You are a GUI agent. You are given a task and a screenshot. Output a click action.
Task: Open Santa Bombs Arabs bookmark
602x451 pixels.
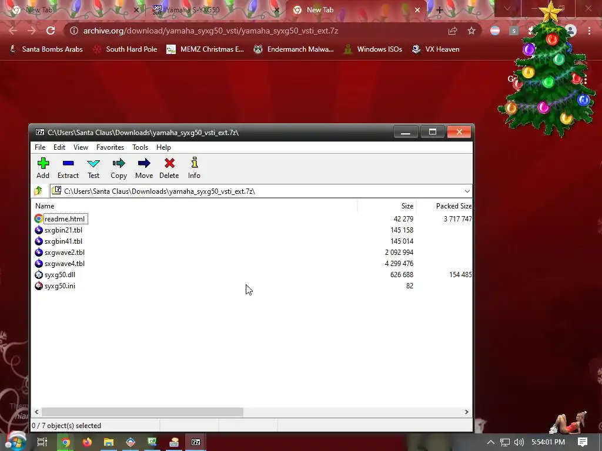(46, 49)
